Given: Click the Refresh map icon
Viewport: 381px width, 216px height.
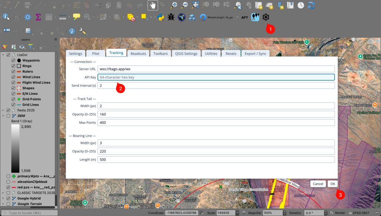Looking at the screenshot, I should [311, 5].
